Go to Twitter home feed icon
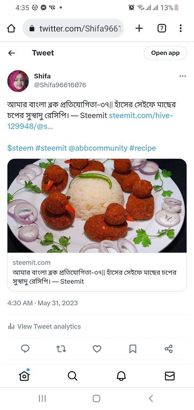The width and height of the screenshot is (194, 410). (24, 376)
